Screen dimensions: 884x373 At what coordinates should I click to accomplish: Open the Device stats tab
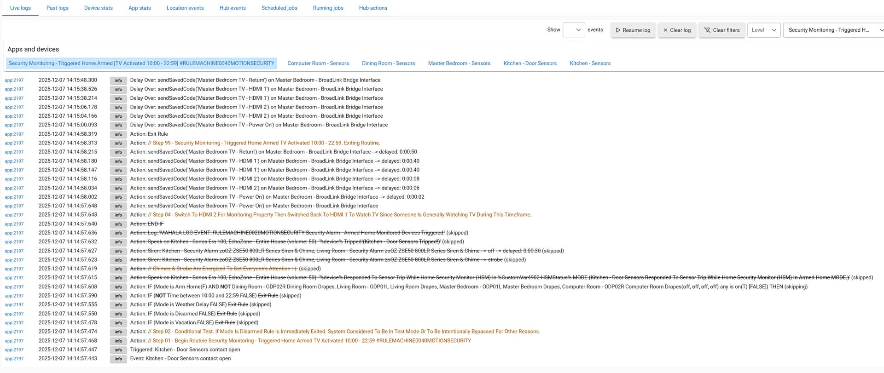coord(98,8)
